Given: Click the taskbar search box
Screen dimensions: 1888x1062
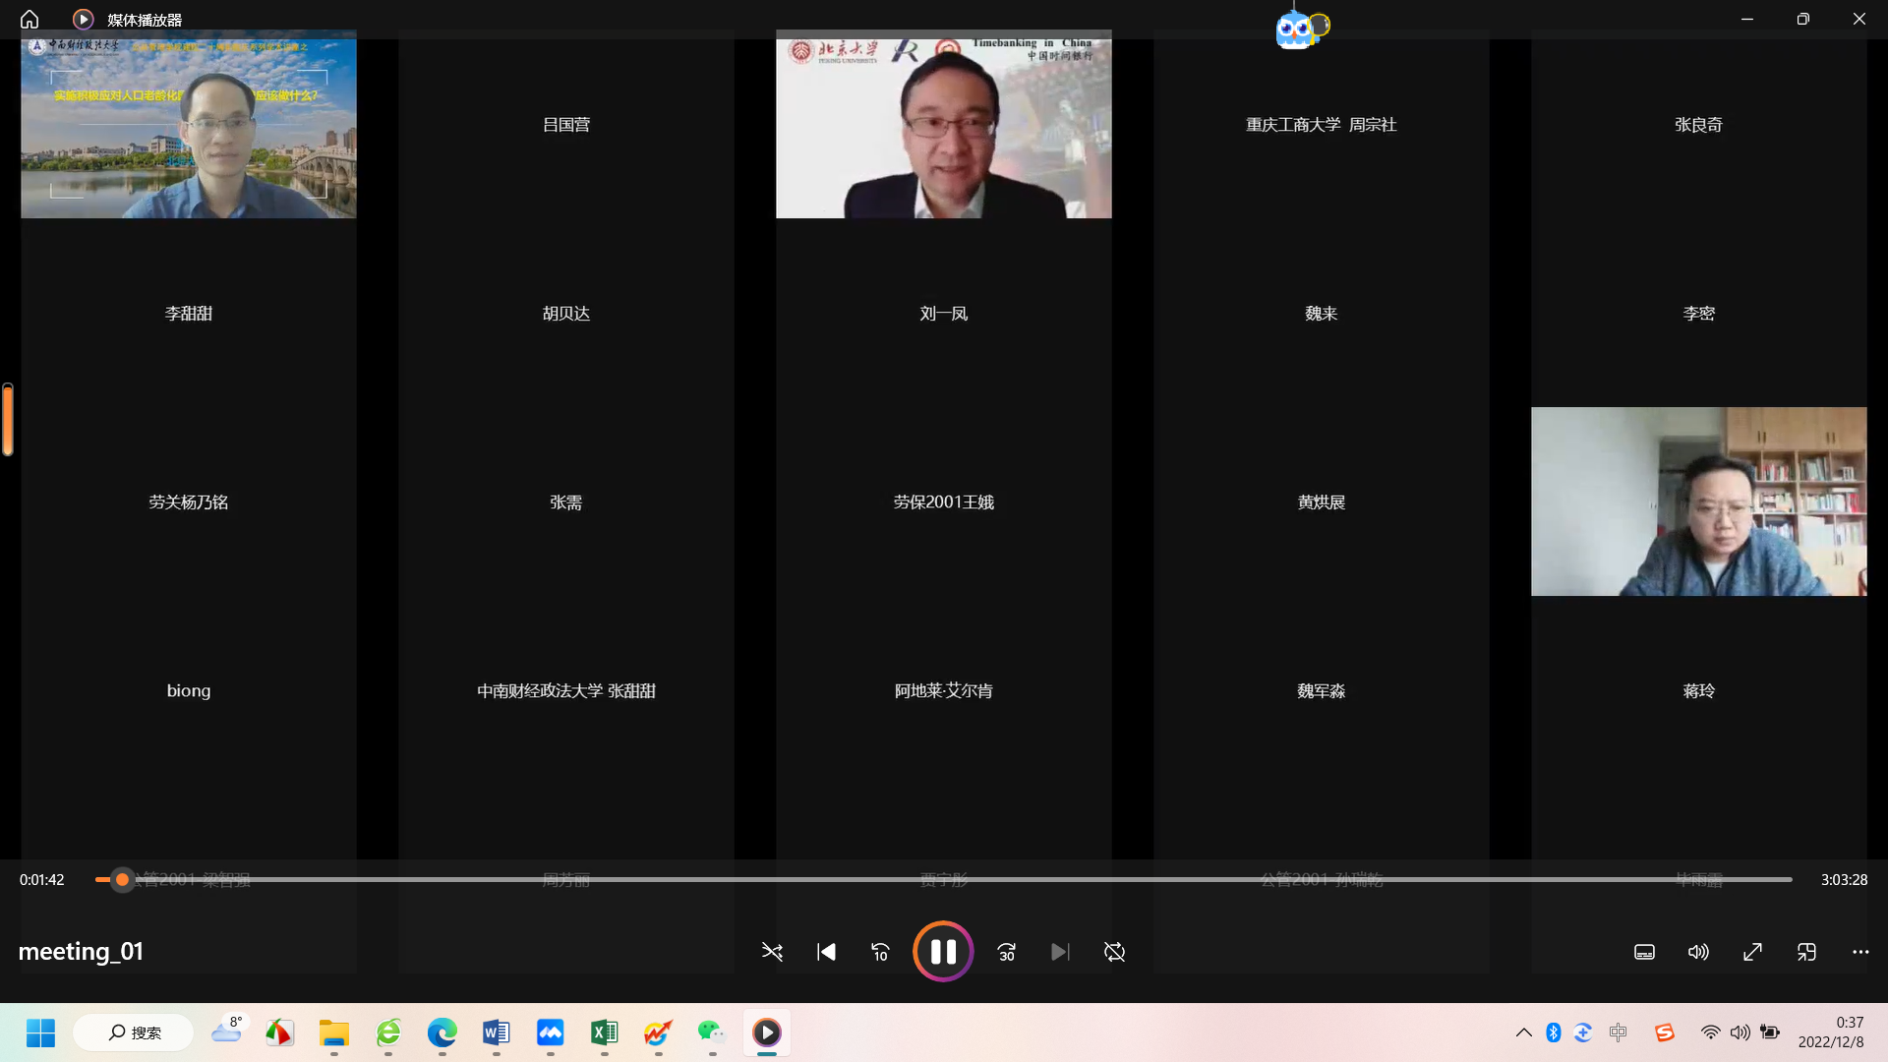Looking at the screenshot, I should click(x=135, y=1032).
